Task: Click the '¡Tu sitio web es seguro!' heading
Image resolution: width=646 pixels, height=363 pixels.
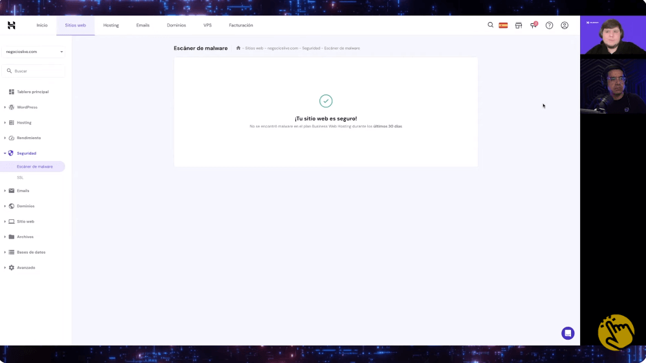Action: (x=326, y=118)
